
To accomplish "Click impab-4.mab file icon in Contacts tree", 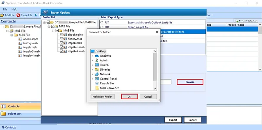I will [20, 56].
